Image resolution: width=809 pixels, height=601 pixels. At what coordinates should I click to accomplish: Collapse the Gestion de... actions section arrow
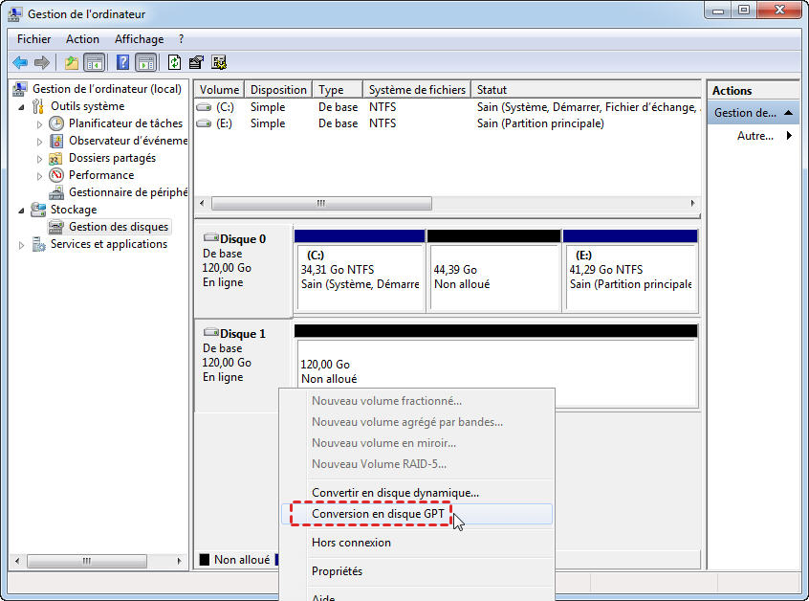tap(788, 113)
